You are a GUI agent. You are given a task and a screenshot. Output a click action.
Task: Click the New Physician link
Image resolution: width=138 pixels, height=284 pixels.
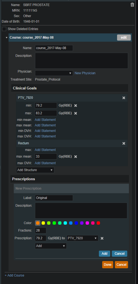click(85, 73)
